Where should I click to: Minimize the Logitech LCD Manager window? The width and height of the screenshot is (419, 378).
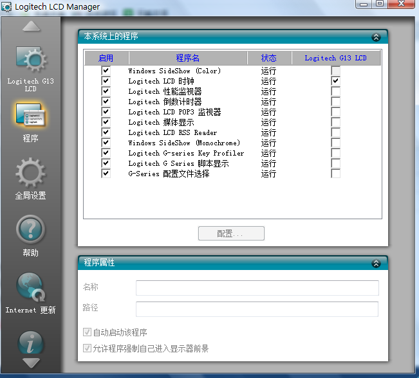pos(364,4)
